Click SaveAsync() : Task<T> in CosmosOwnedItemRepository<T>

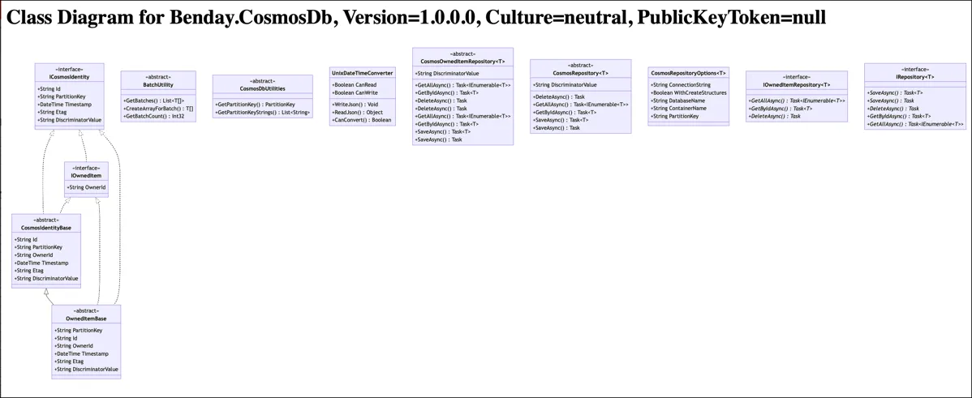443,132
